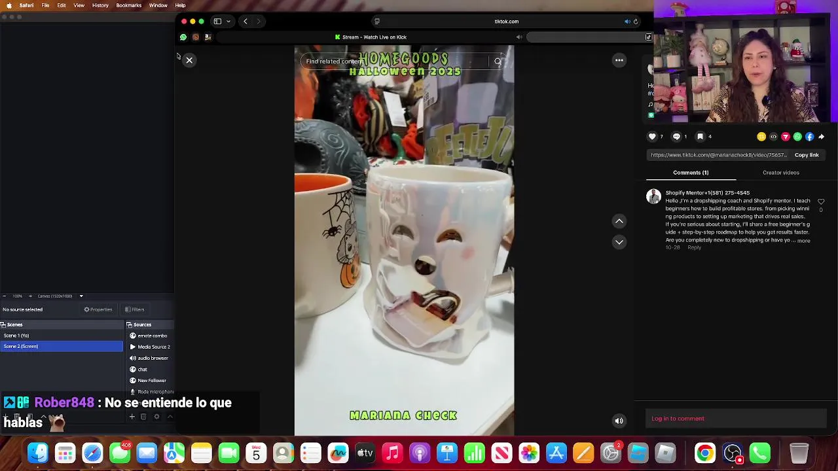The width and height of the screenshot is (838, 471).
Task: Click the Copy link button
Action: (x=807, y=155)
